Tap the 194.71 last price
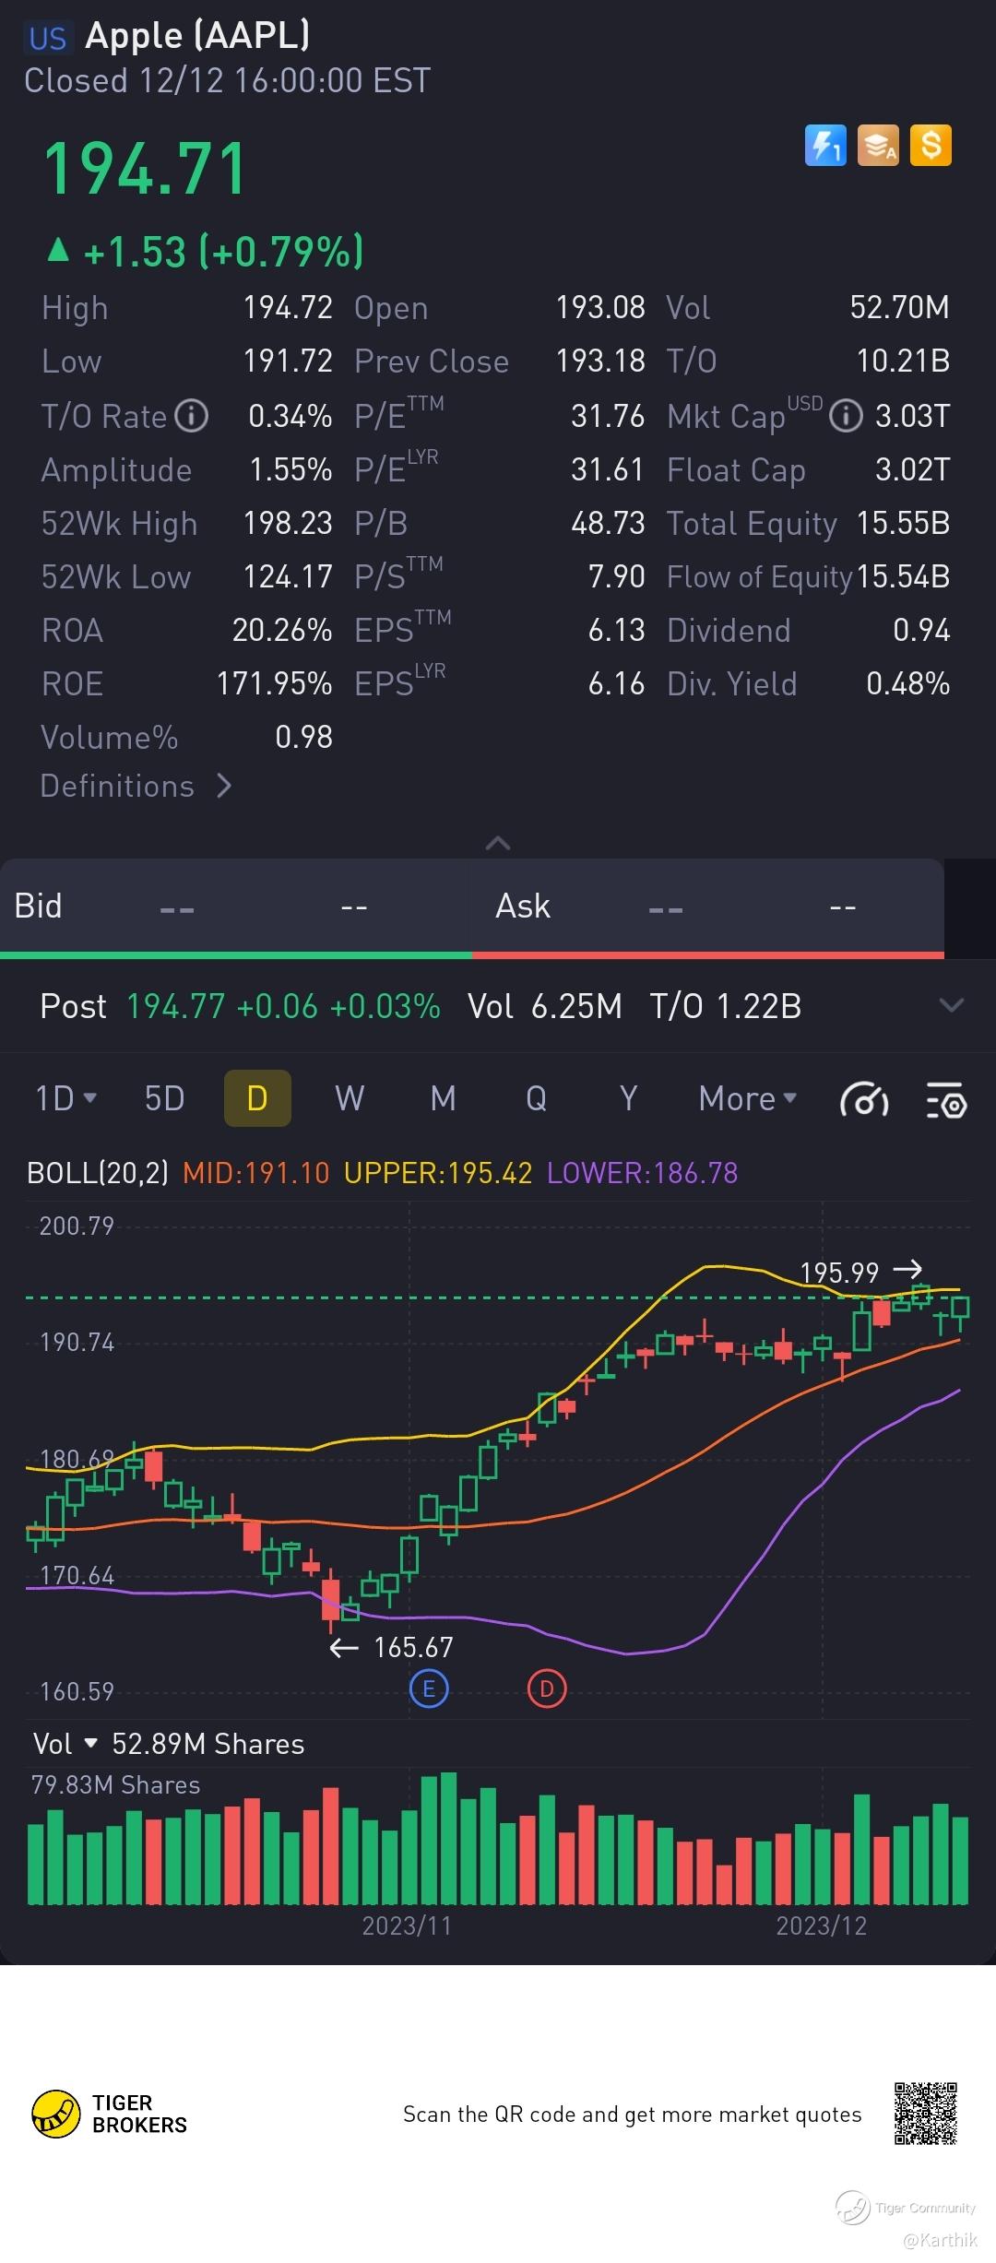Image resolution: width=996 pixels, height=2263 pixels. (146, 169)
